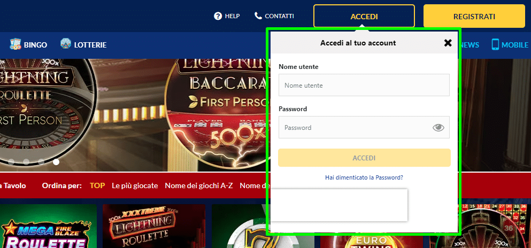
Task: Open XXXtreme Lightning Roulette thumbnail
Action: (x=154, y=226)
